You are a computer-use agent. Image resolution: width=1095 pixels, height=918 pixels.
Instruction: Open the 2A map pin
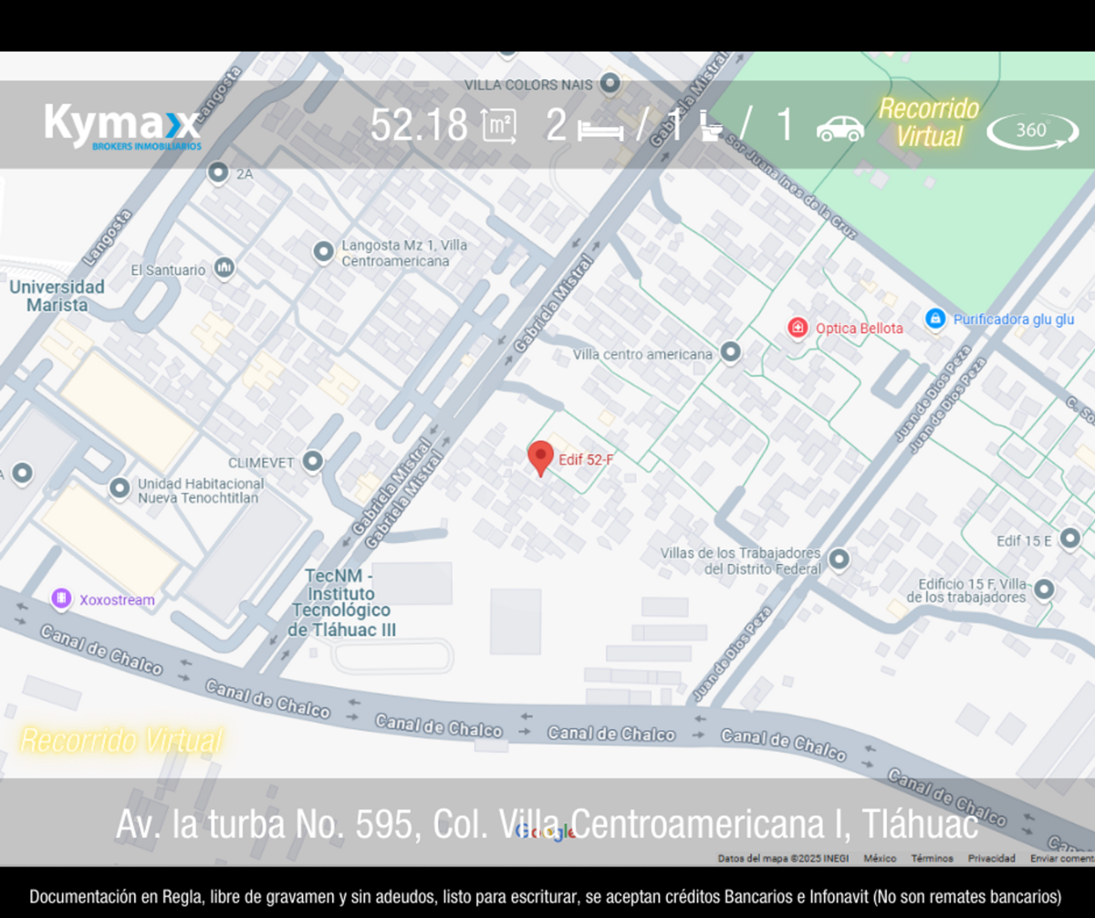point(217,172)
